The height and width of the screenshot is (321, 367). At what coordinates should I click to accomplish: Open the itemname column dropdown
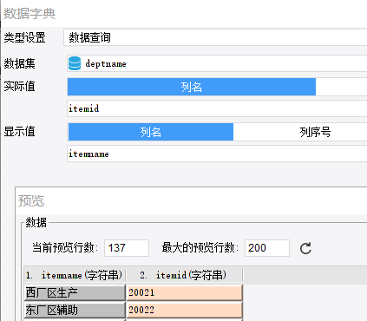(x=217, y=154)
